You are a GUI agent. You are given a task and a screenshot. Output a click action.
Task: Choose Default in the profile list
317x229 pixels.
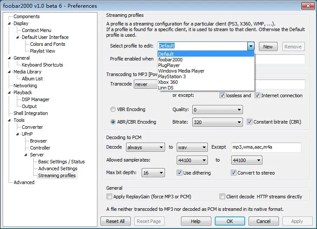click(206, 54)
